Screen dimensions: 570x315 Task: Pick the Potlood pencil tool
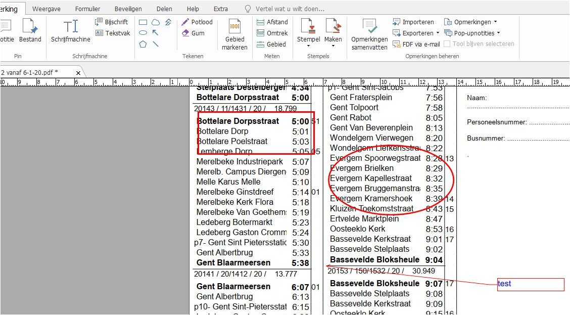pyautogui.click(x=197, y=22)
